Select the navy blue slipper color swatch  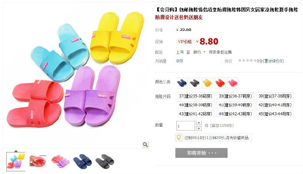click(x=182, y=83)
